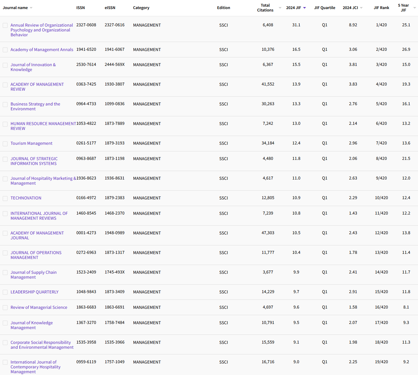This screenshot has height=375, width=418.
Task: Tick the Technovation row checkbox
Action: tap(5, 199)
